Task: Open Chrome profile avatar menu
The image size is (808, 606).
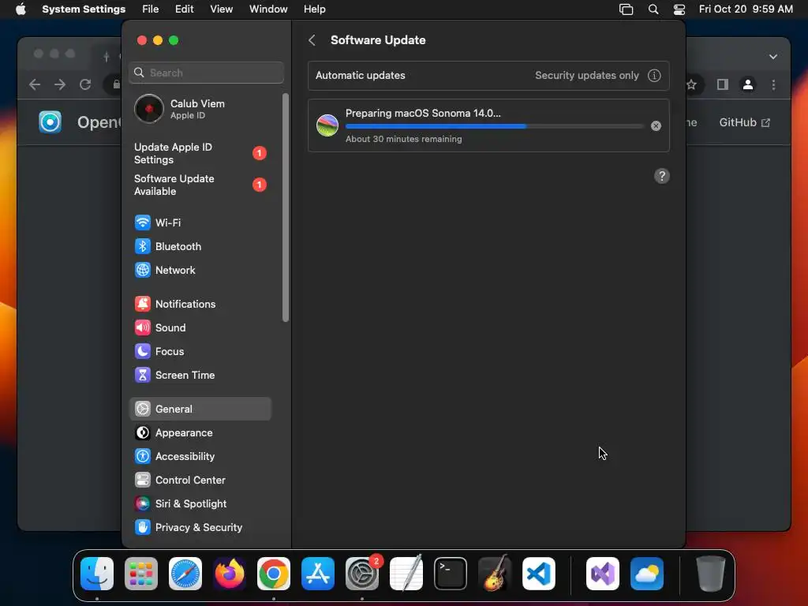Action: coord(748,84)
